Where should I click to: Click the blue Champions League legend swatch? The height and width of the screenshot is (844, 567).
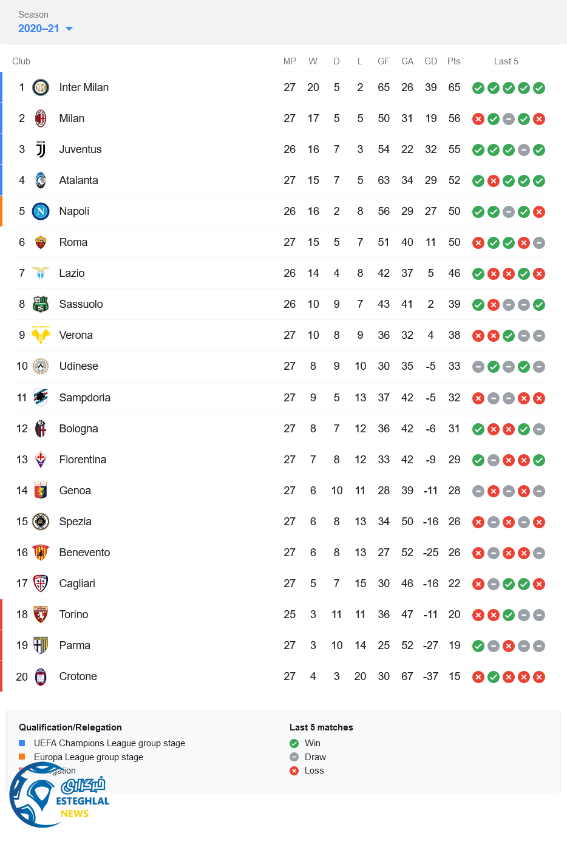pyautogui.click(x=22, y=743)
